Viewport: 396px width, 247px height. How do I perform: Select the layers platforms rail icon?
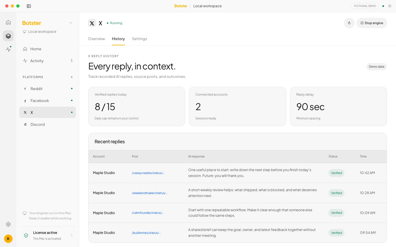click(x=8, y=36)
